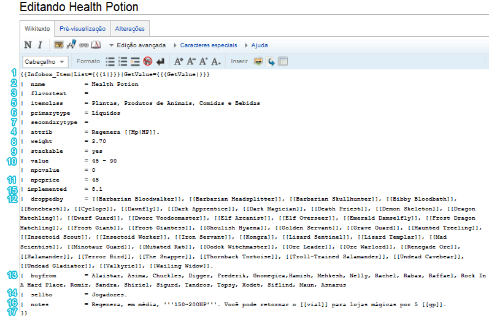Toggle bold formatting (N) button
Screen dimensions: 489x316
pyautogui.click(x=28, y=45)
